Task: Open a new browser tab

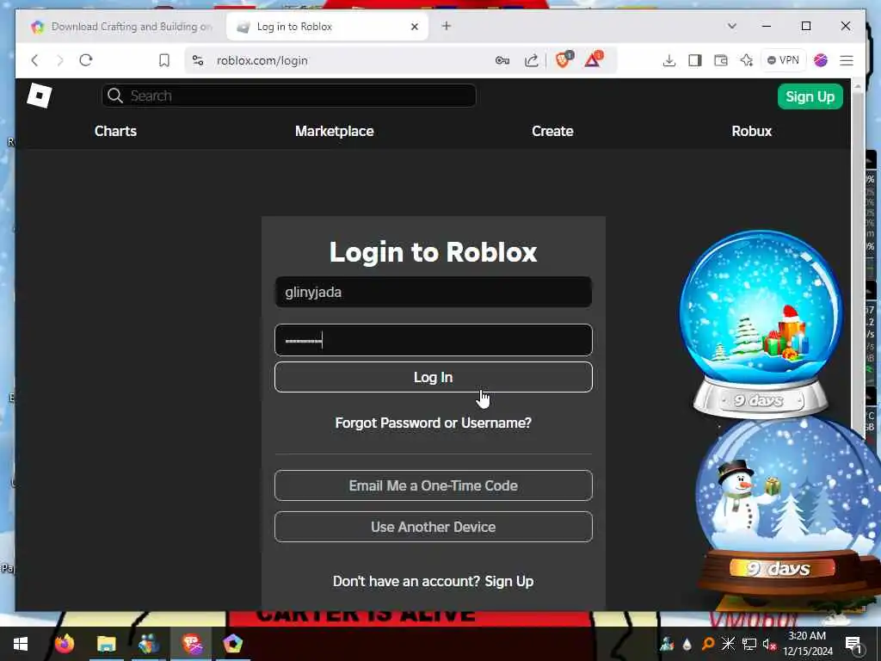Action: (x=447, y=26)
